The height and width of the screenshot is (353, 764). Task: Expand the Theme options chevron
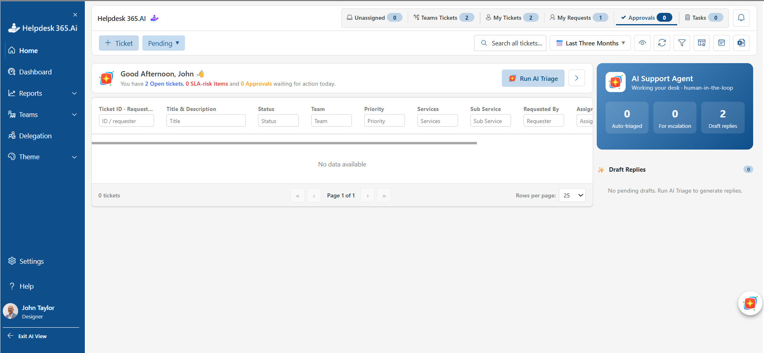[x=74, y=157]
